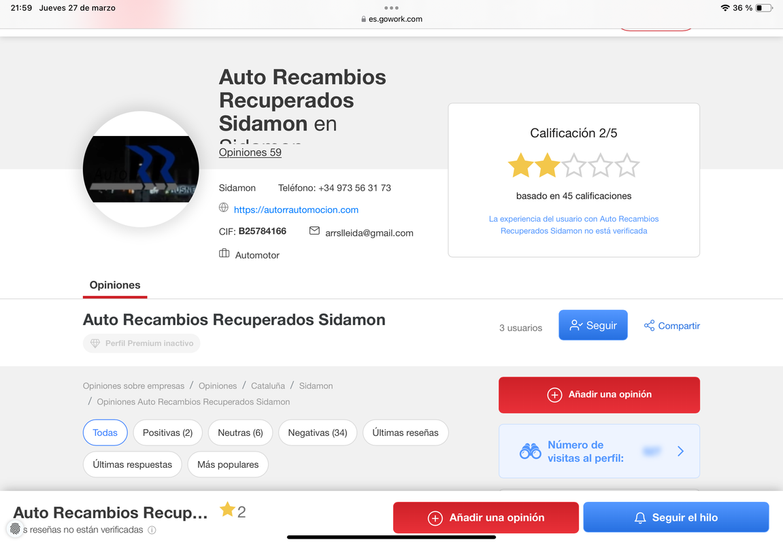Open the autorrautomocion.com website link
This screenshot has height=544, width=783.
tap(296, 209)
